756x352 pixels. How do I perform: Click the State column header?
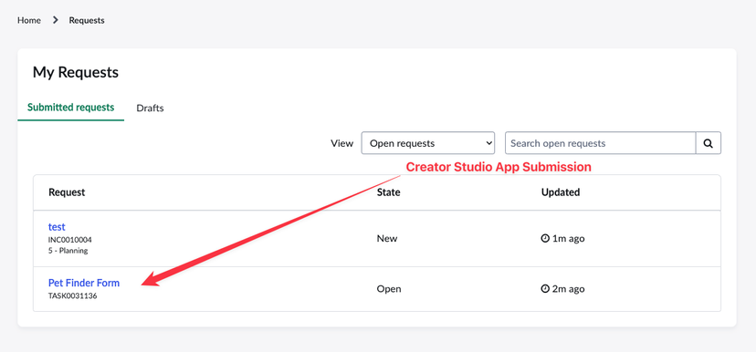pos(389,192)
